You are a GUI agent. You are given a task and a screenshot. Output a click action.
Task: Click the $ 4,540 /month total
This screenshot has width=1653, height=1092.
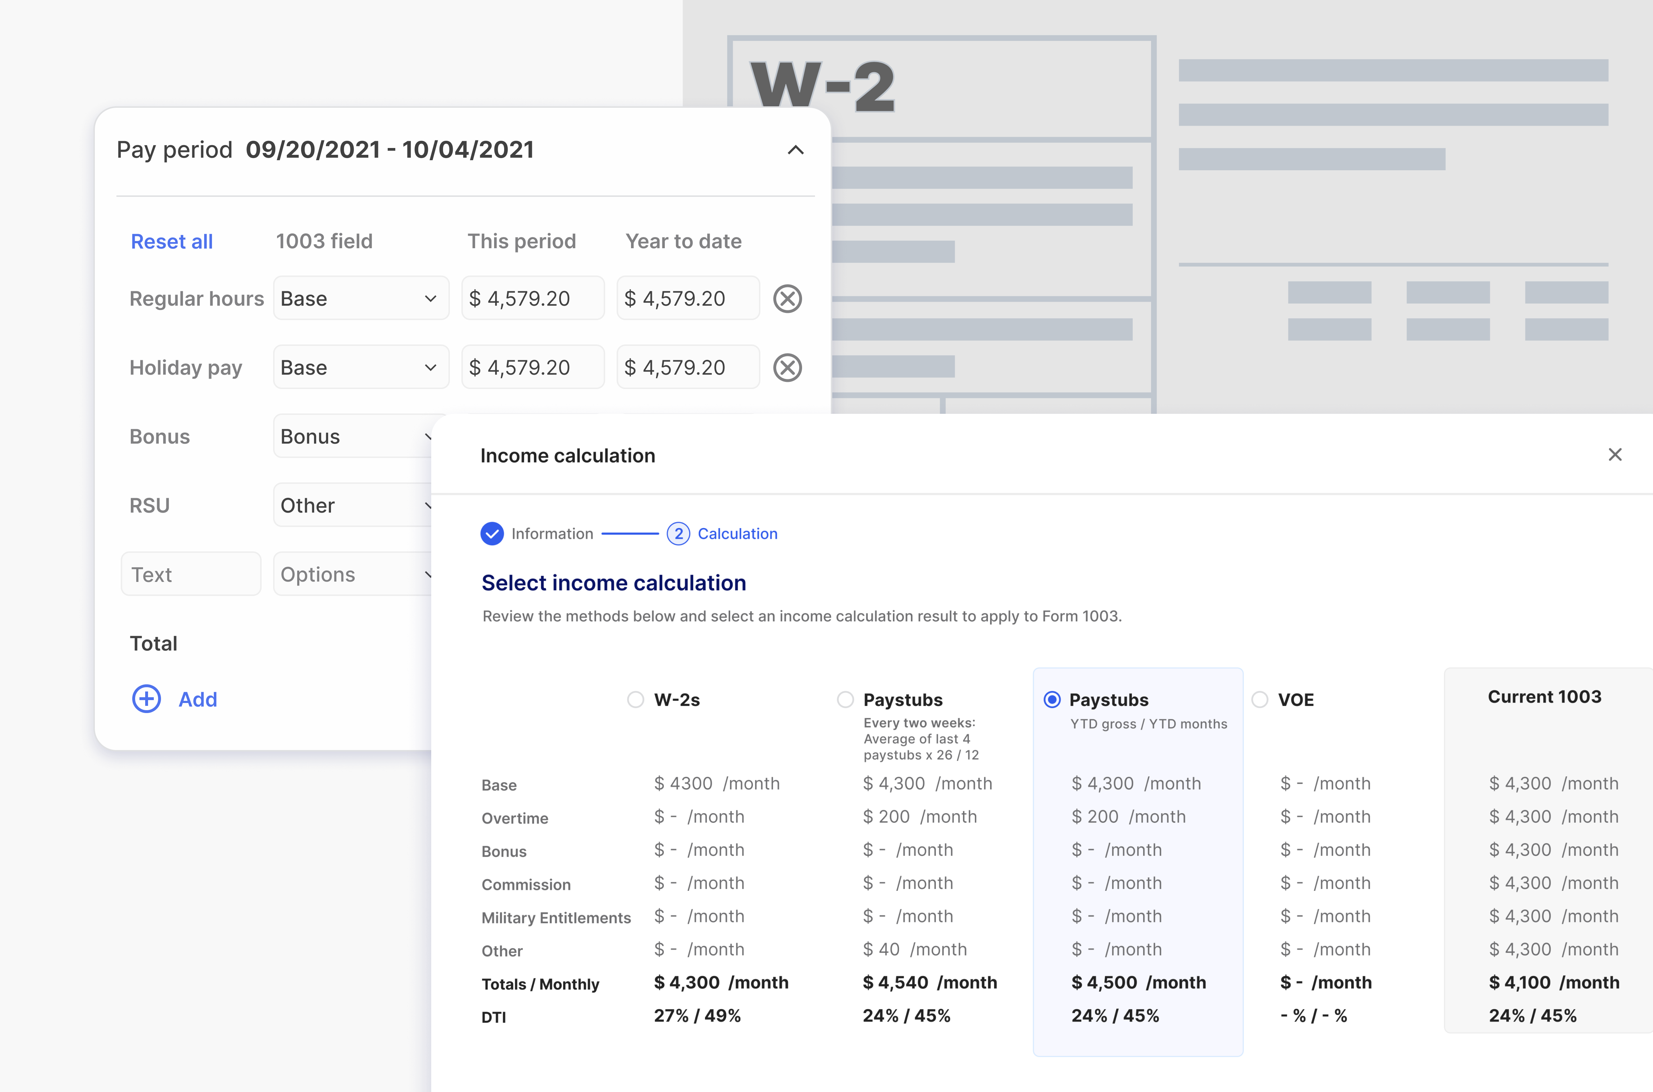coord(930,983)
